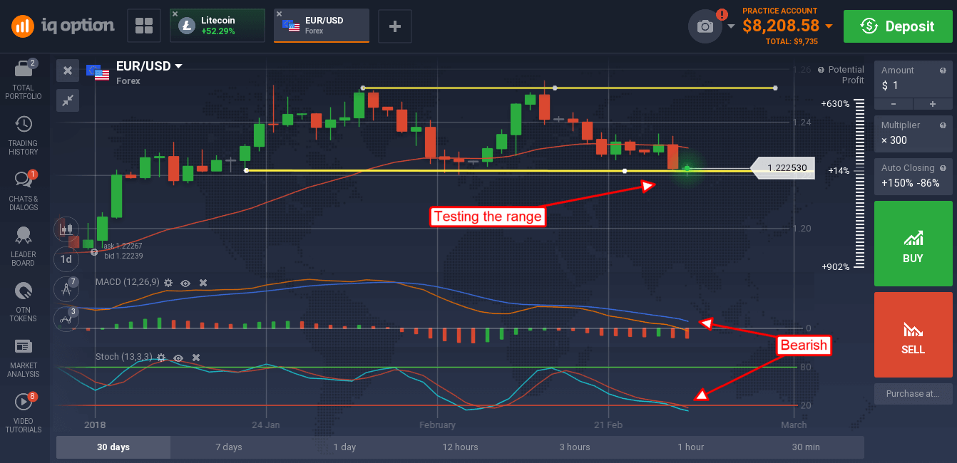
Task: Open Stoch indicator settings gear
Action: click(x=161, y=358)
